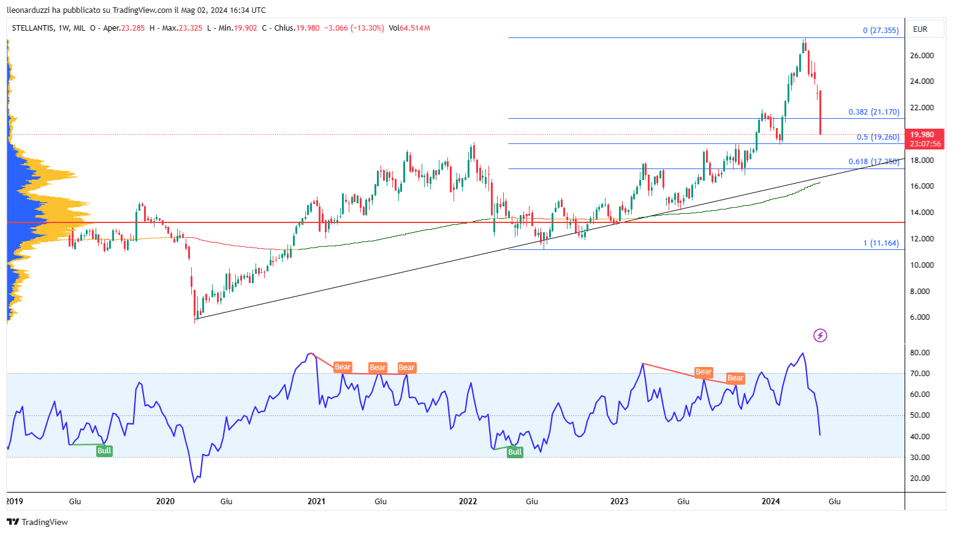The height and width of the screenshot is (533, 953).
Task: Click the STELLANTIS symbol name
Action: (x=32, y=28)
